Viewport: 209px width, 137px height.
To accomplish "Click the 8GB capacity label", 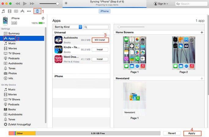I will (x=14, y=23).
